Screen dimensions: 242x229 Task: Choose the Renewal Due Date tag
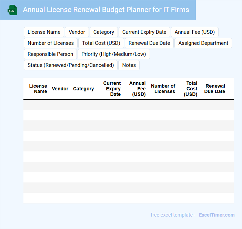click(x=149, y=43)
